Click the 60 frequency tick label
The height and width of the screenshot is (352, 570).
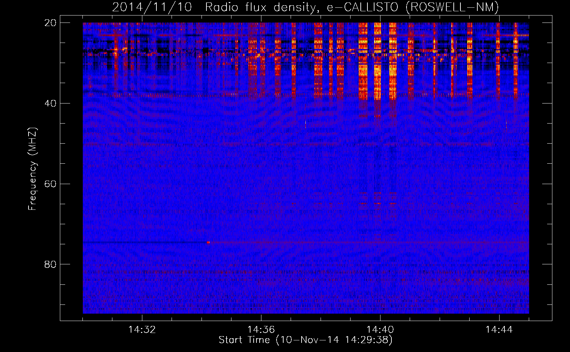50,184
